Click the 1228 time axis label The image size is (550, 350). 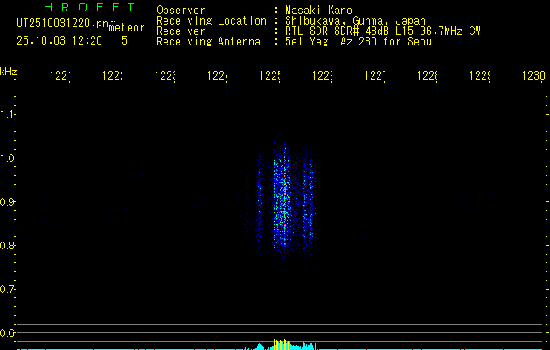tap(428, 76)
